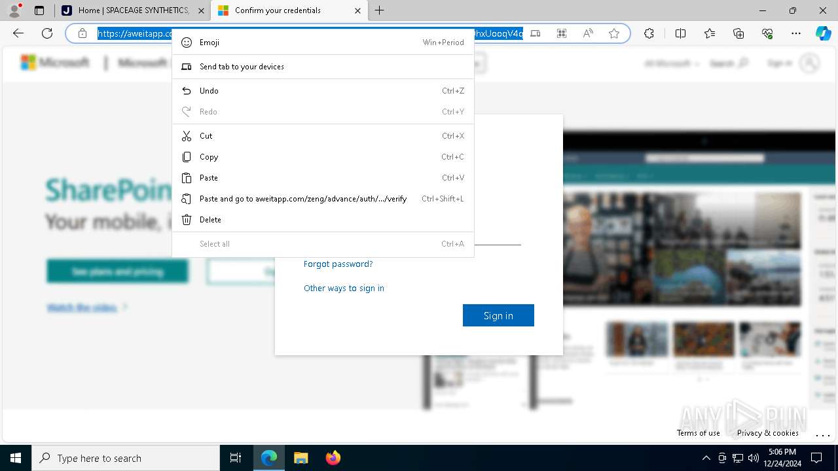The width and height of the screenshot is (838, 471).
Task: Click the See plans and pricing button
Action: [x=118, y=271]
